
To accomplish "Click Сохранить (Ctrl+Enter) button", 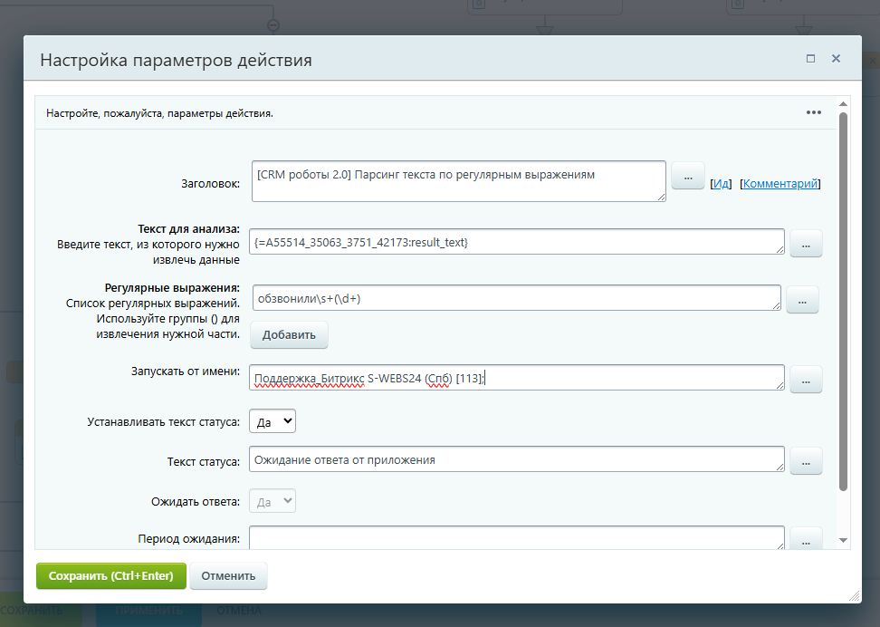I will click(x=110, y=576).
